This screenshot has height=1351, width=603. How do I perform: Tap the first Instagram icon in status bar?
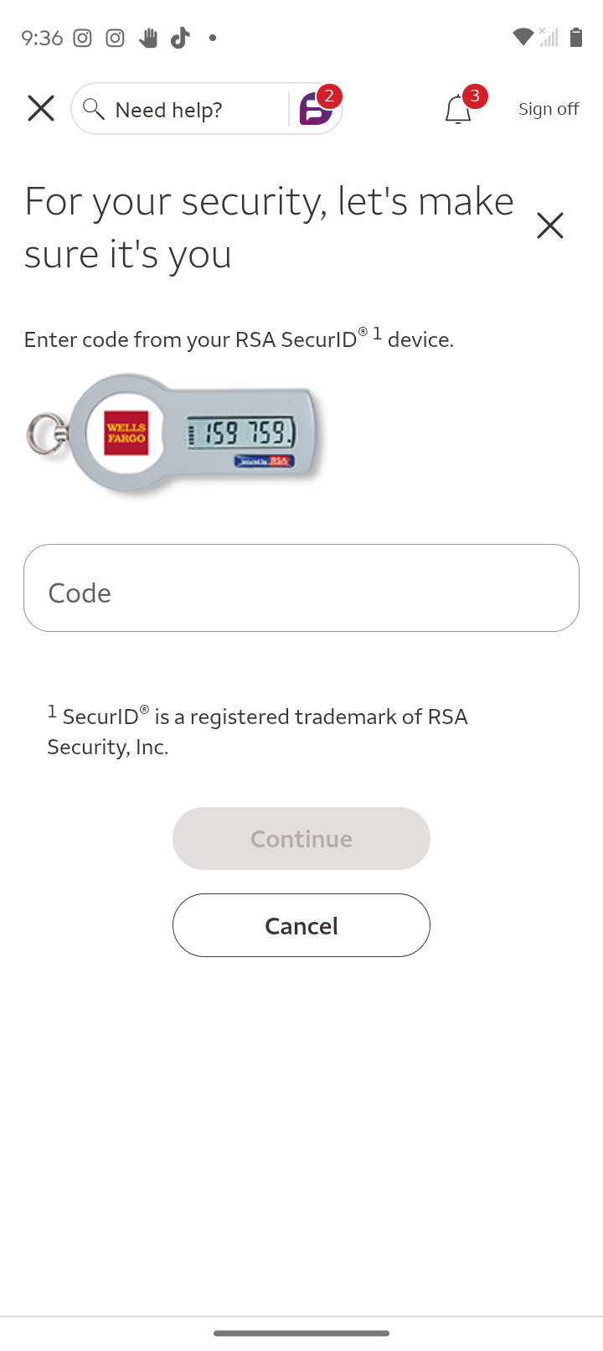[82, 38]
